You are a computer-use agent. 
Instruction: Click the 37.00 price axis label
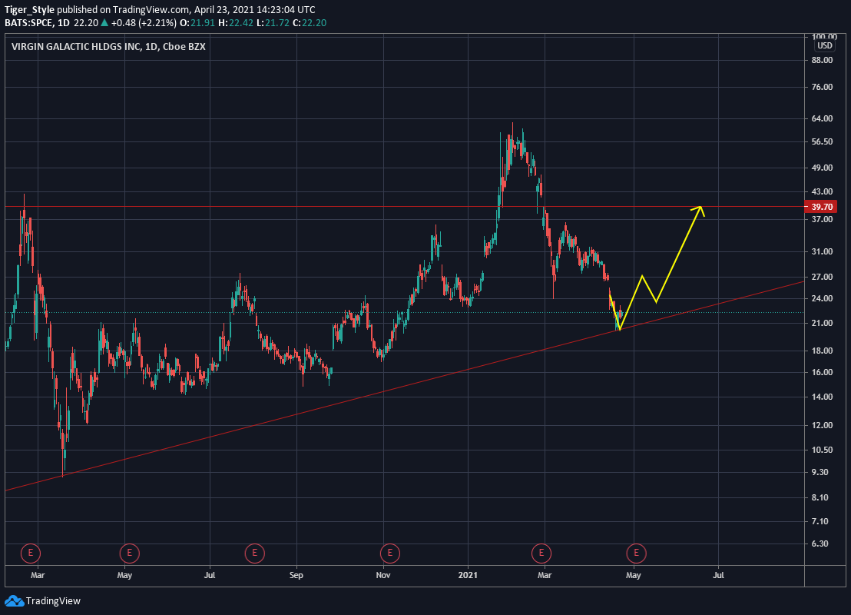click(x=823, y=220)
